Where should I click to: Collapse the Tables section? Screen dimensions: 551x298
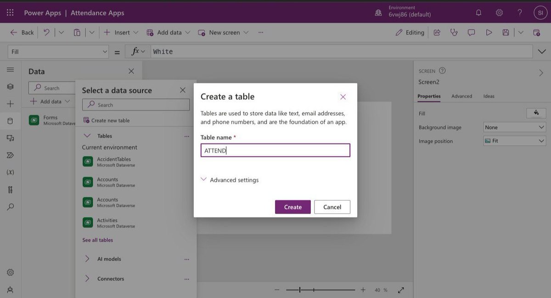tap(87, 136)
